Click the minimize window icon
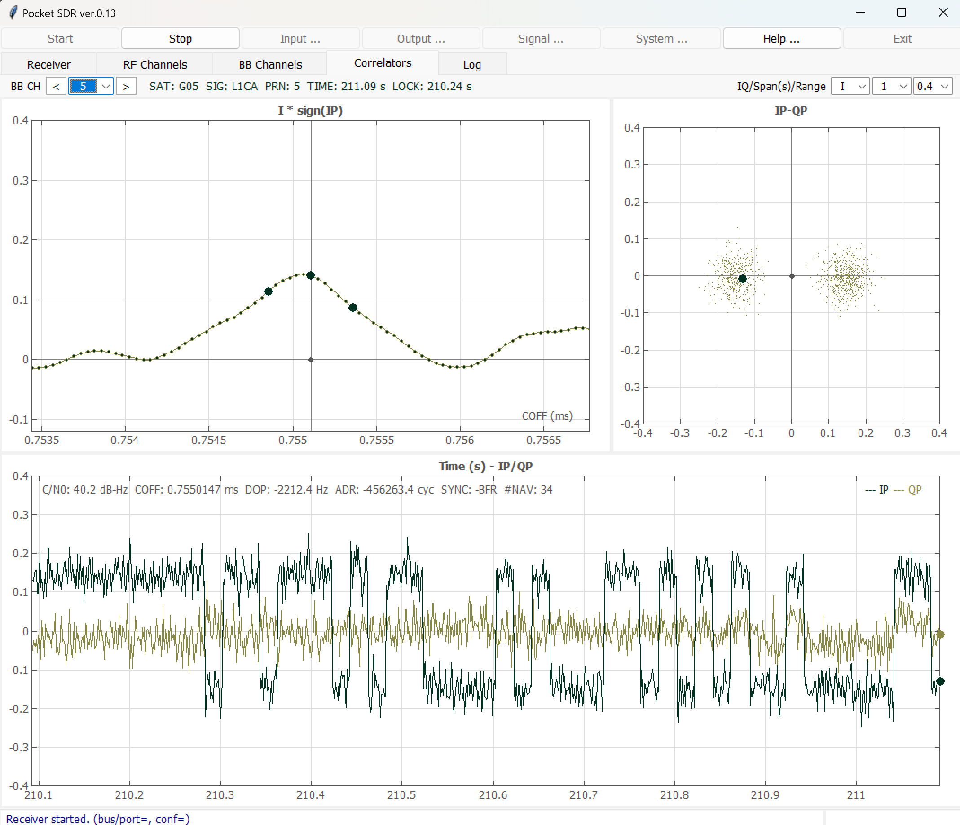Viewport: 960px width, 825px height. coord(860,13)
